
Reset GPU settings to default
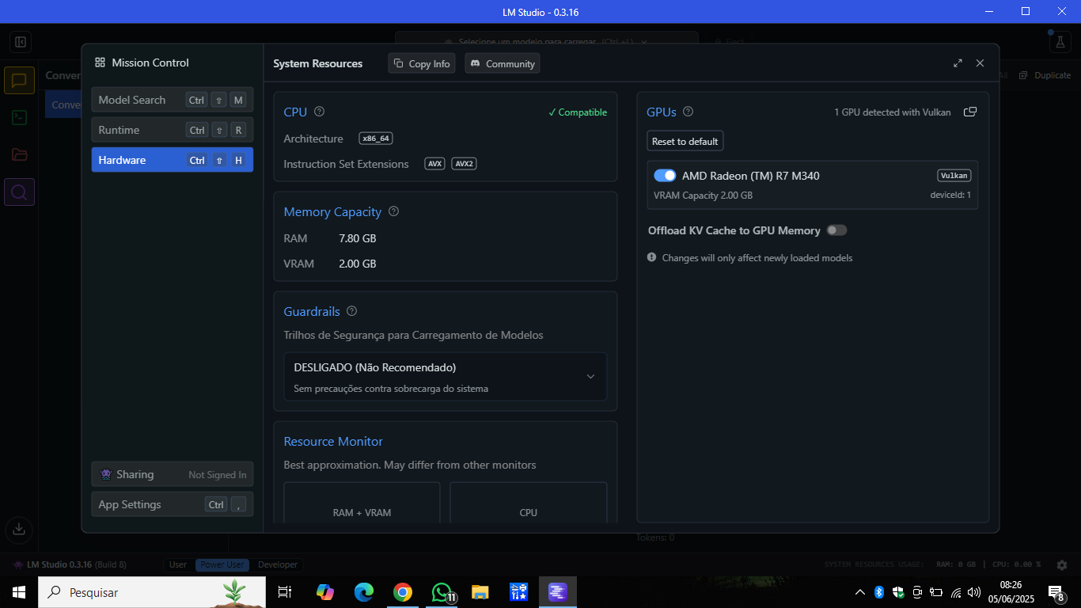685,141
